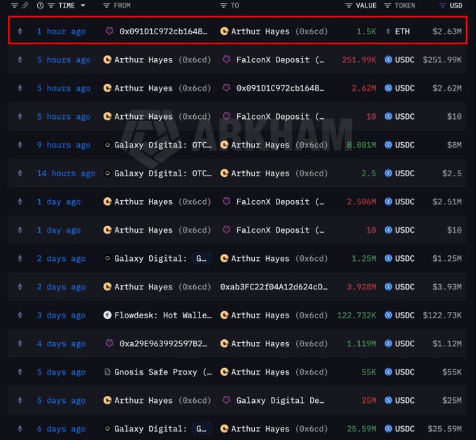This screenshot has height=440, width=476.
Task: Select the $8M USD amount
Action: coord(454,145)
